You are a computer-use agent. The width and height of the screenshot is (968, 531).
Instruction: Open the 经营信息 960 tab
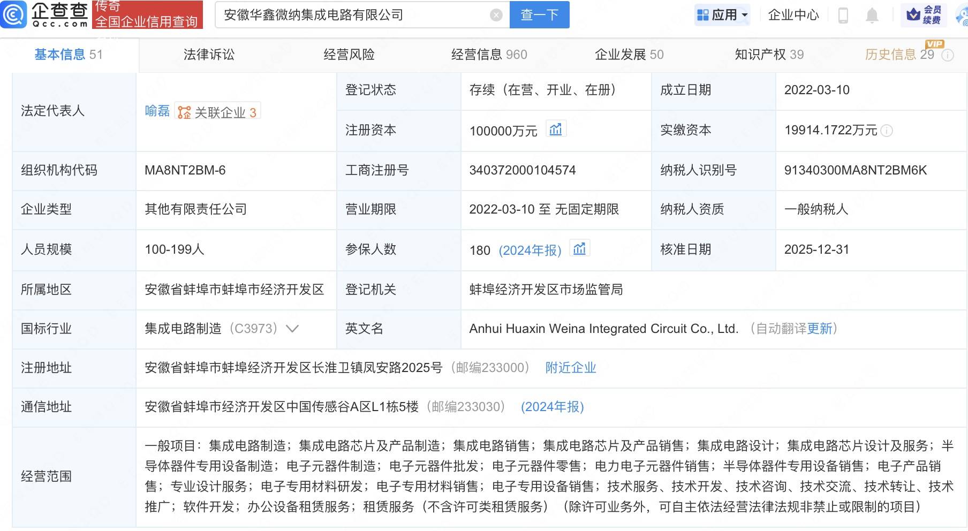(x=489, y=55)
